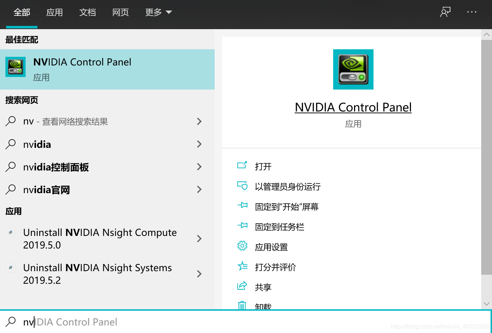Click the Uninstall Nsight Compute app icon
Viewport: 492px width, 333px height.
[10, 232]
